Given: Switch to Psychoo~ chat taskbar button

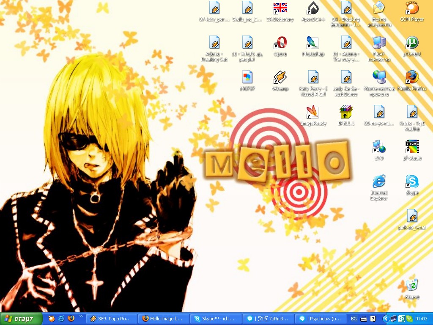Looking at the screenshot, I should (x=321, y=319).
